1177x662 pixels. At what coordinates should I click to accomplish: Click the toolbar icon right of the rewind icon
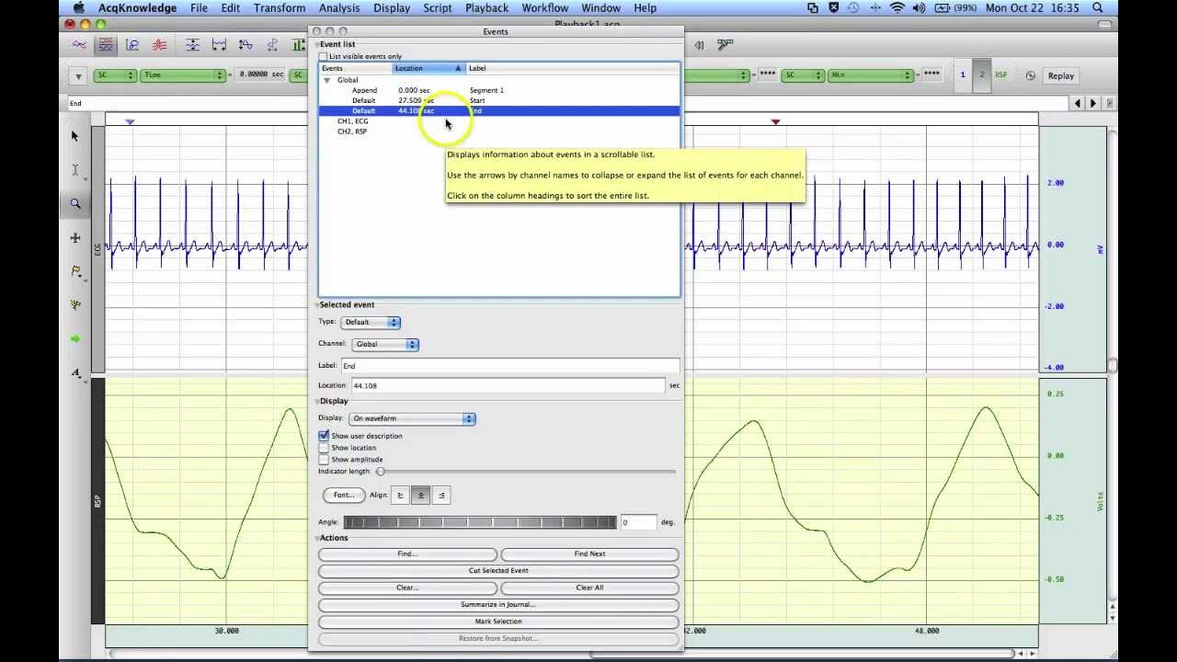[725, 44]
